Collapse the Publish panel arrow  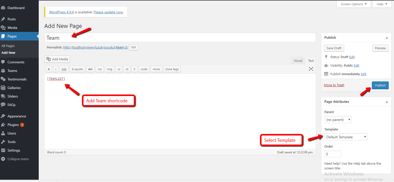(387, 37)
